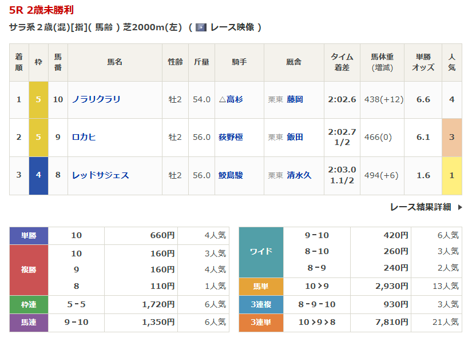This screenshot has width=472, height=338.
Task: Click the 馬連 payout label
Action: tap(29, 323)
